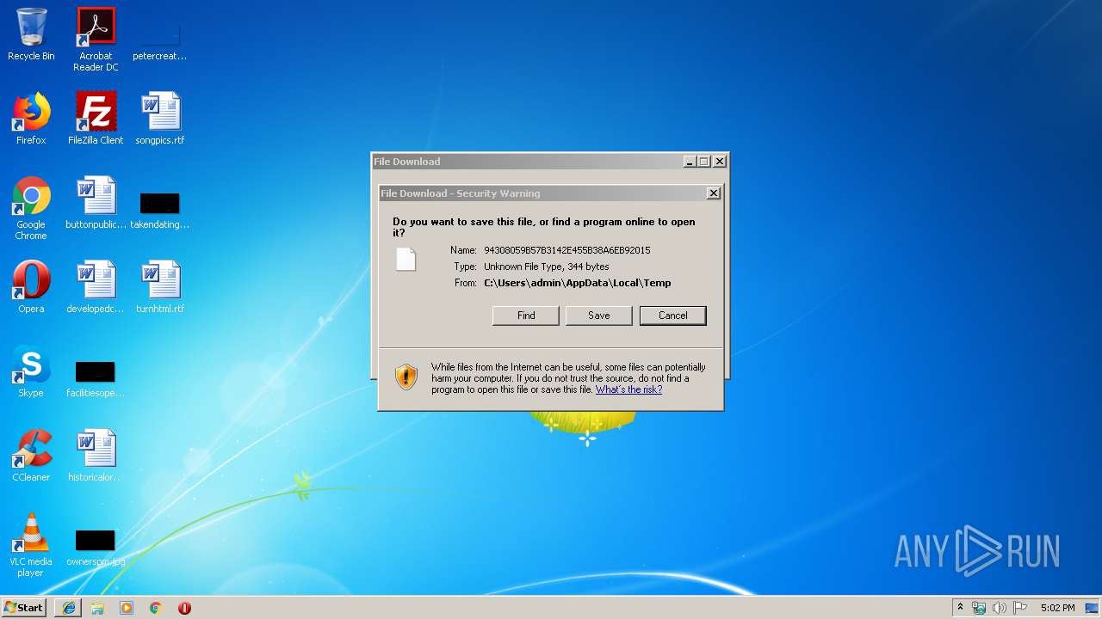Click the unknown file type icon
Viewport: 1102px width, 619px height.
coord(406,260)
